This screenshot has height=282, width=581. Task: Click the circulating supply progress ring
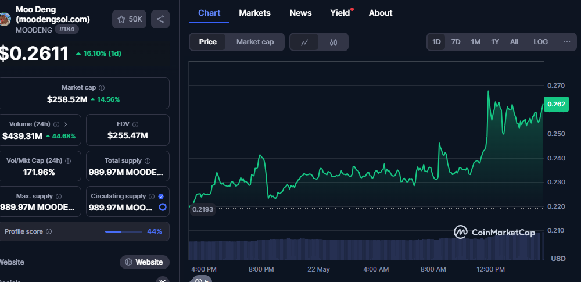coord(162,207)
